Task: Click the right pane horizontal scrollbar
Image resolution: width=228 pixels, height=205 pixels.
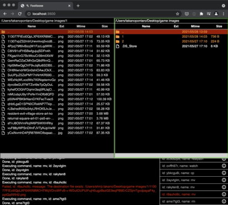Action: 171,156
